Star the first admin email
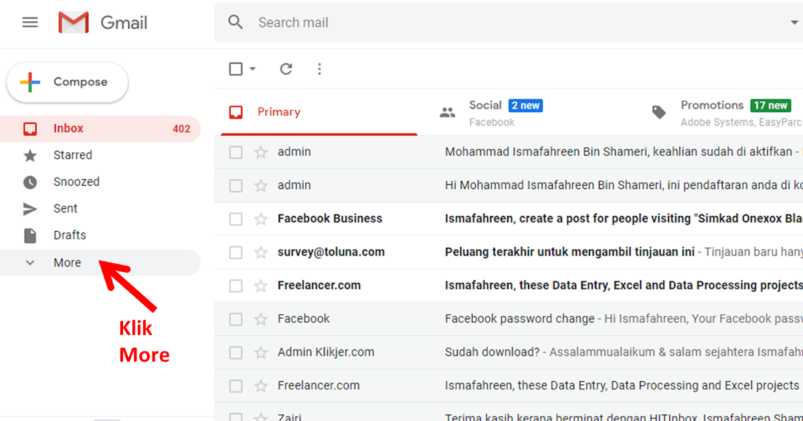Image resolution: width=803 pixels, height=421 pixels. coord(261,152)
